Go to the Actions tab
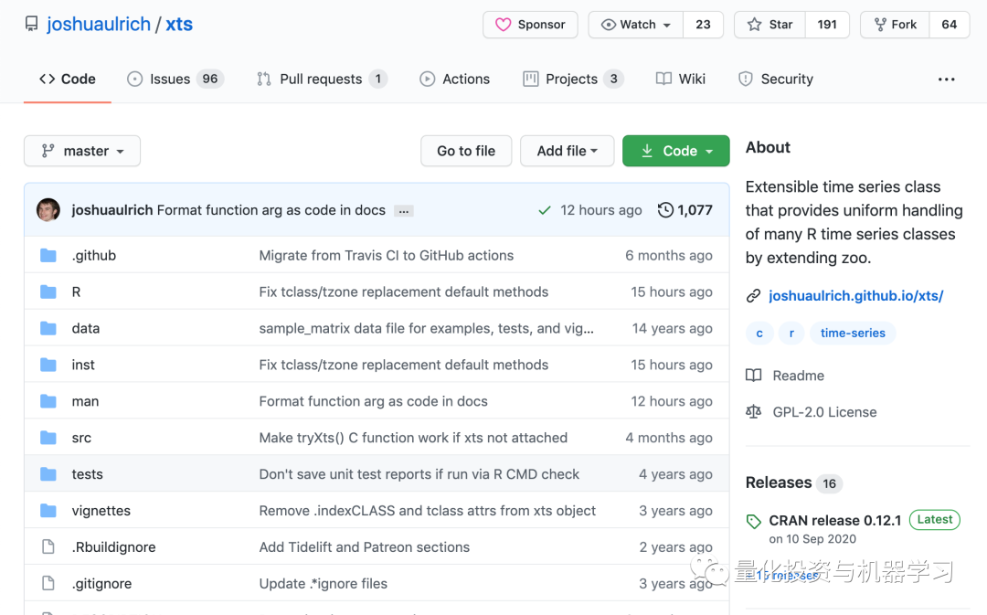This screenshot has height=615, width=987. [454, 79]
